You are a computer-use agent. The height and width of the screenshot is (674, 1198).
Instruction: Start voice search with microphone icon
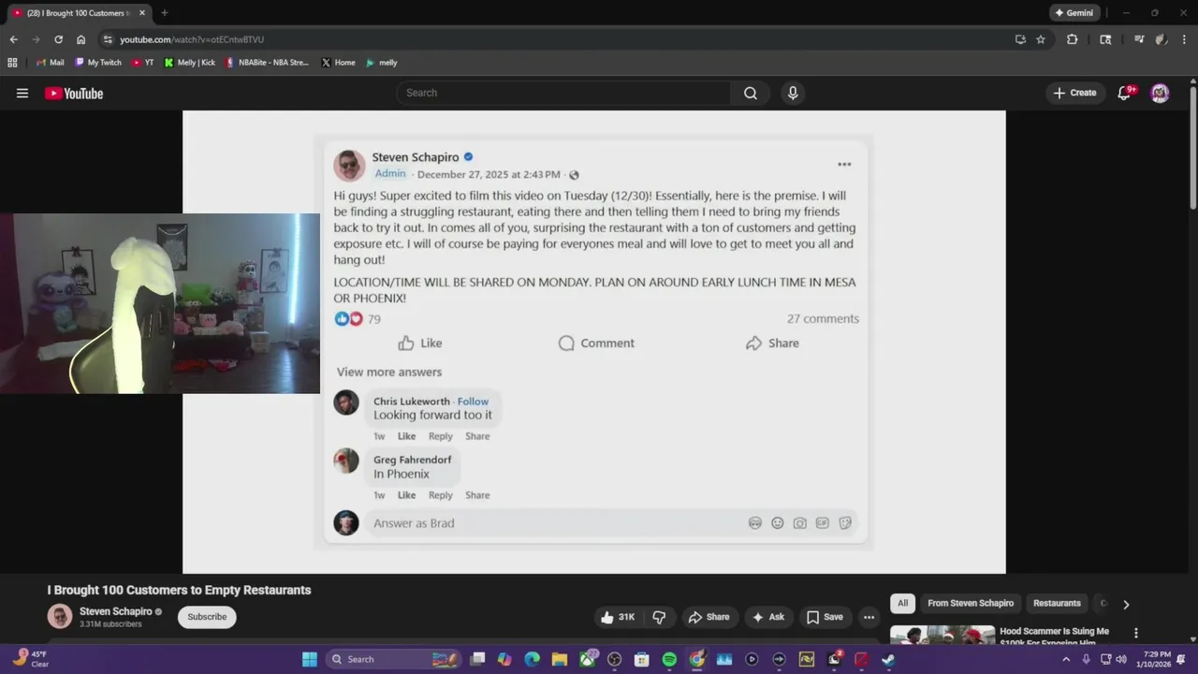(x=793, y=93)
